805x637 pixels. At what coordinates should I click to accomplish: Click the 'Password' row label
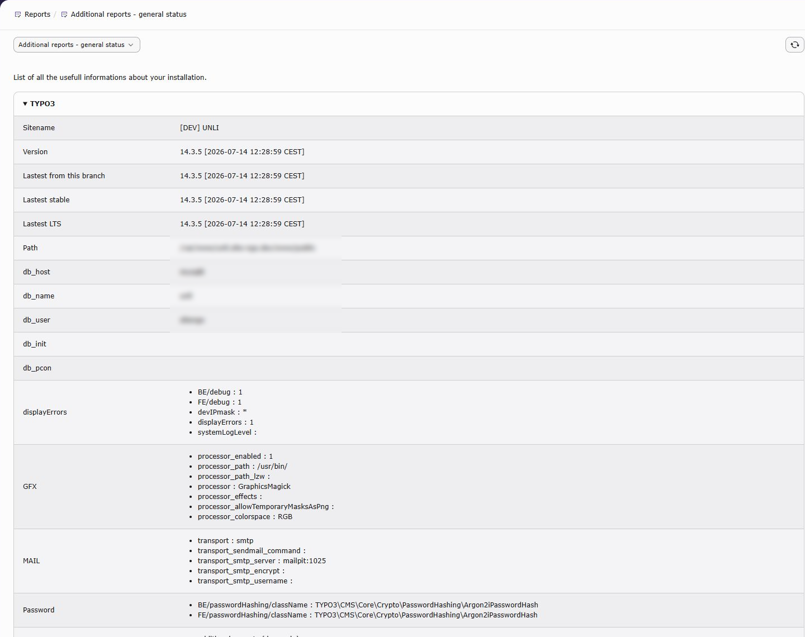point(39,610)
